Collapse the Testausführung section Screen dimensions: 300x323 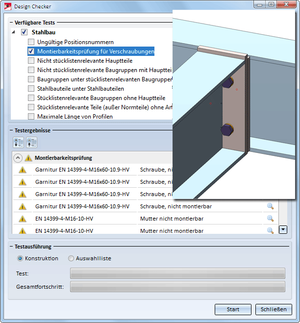[11, 247]
